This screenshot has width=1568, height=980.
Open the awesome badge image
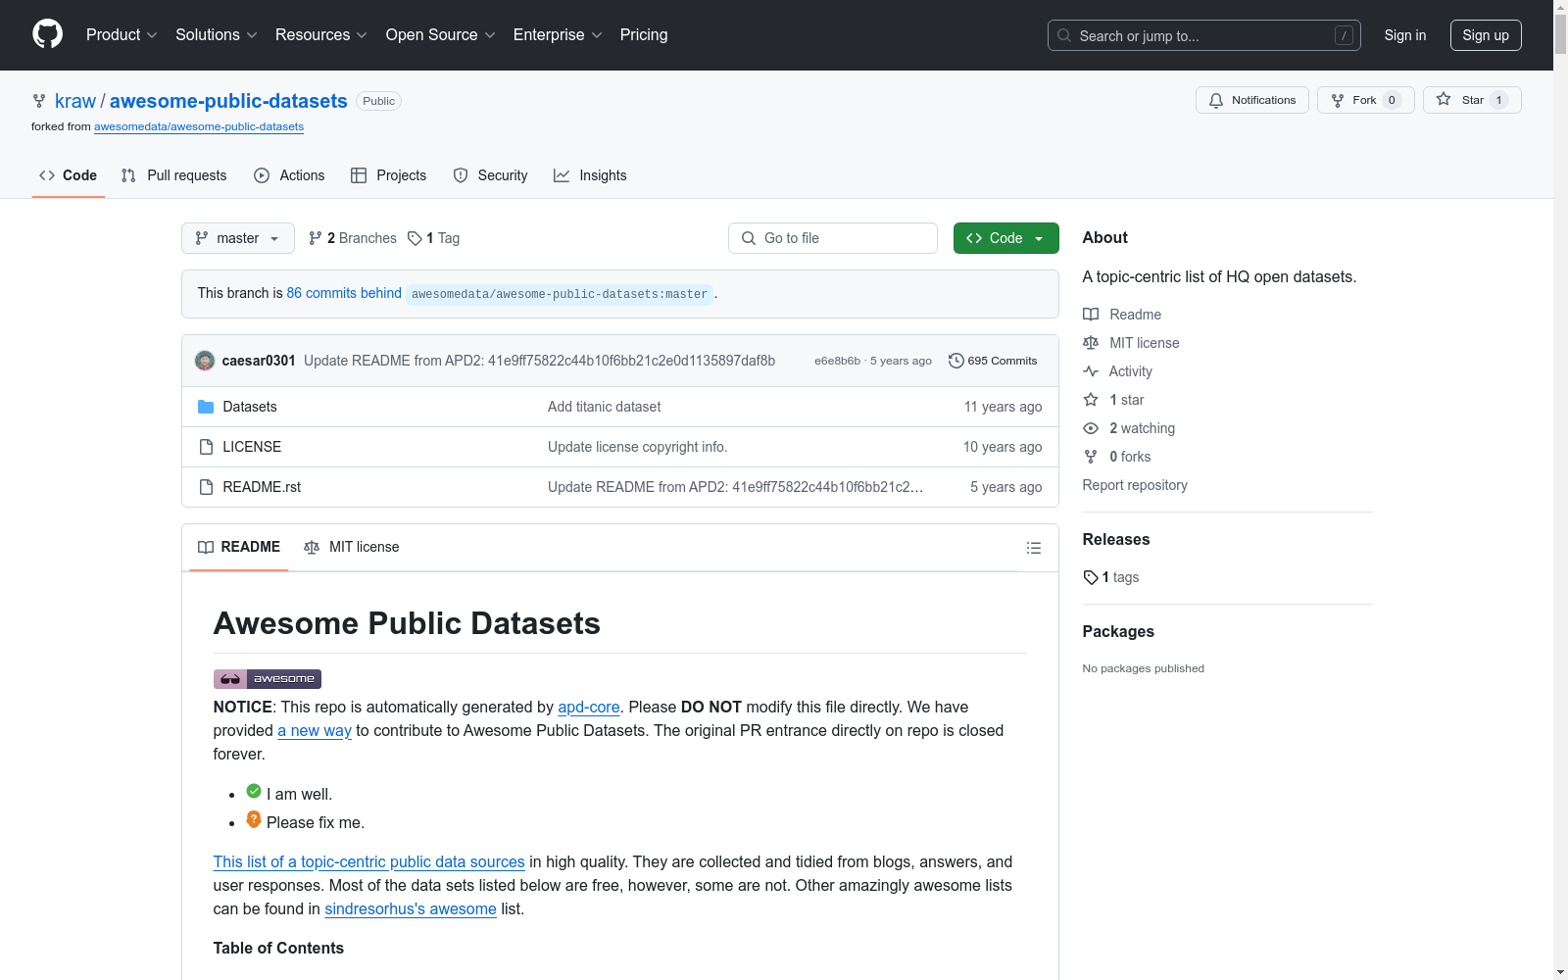point(268,678)
